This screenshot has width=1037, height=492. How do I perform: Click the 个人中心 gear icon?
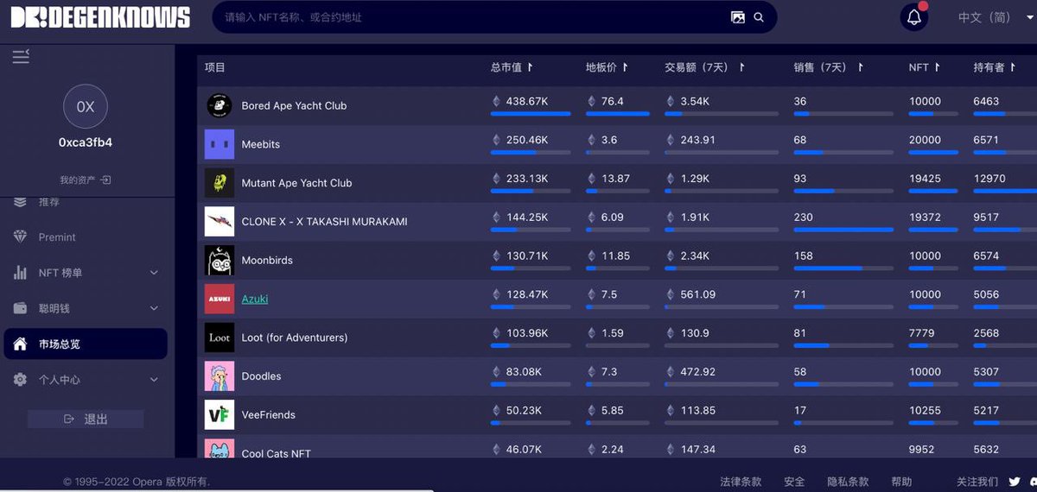20,380
